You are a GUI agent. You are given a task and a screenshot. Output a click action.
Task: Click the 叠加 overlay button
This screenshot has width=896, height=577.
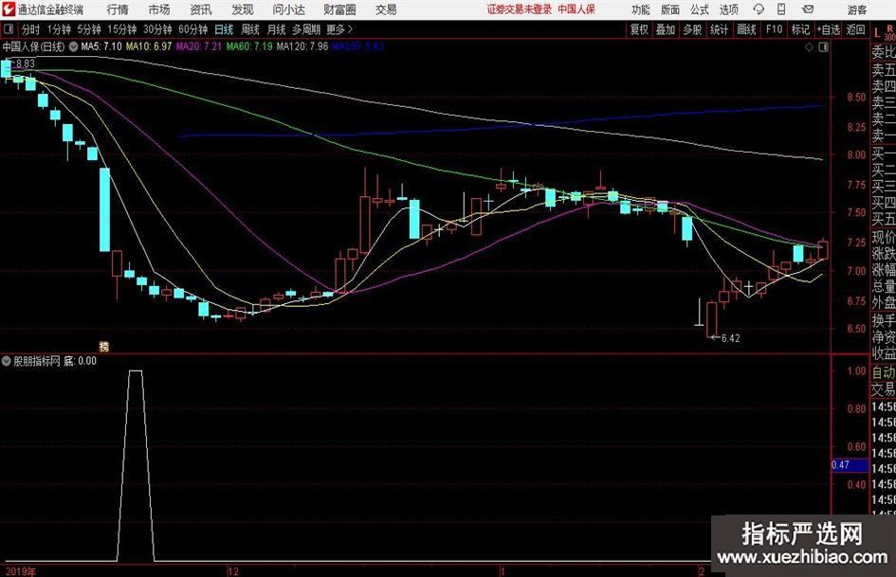click(666, 29)
